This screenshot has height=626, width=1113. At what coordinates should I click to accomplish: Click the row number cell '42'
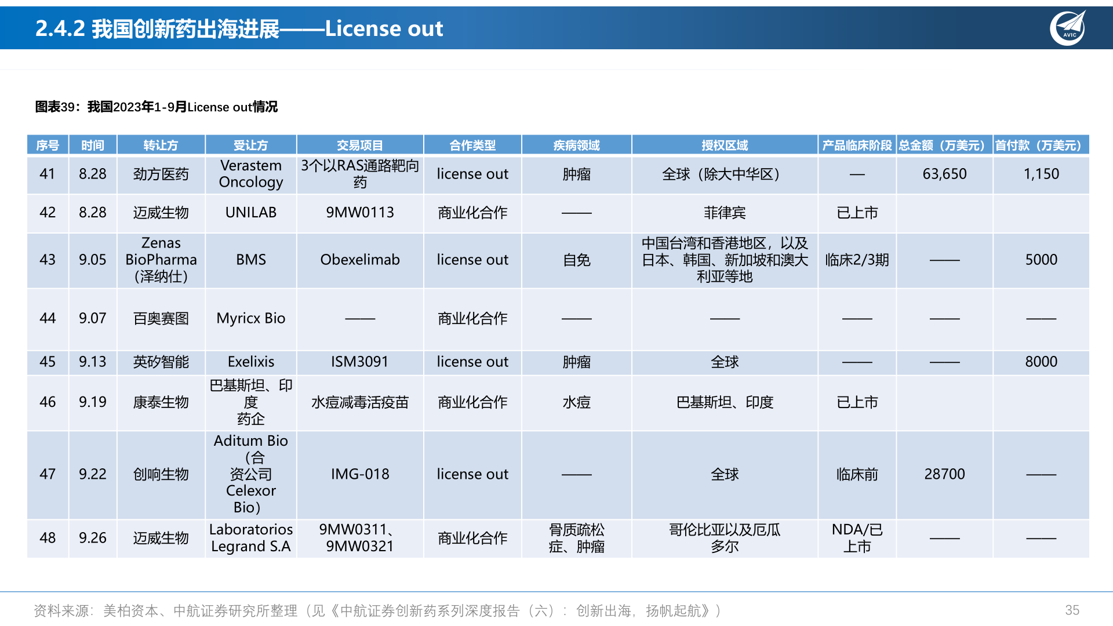point(48,213)
